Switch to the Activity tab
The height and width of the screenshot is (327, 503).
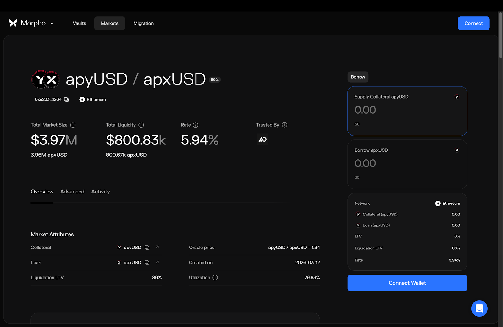click(x=101, y=192)
